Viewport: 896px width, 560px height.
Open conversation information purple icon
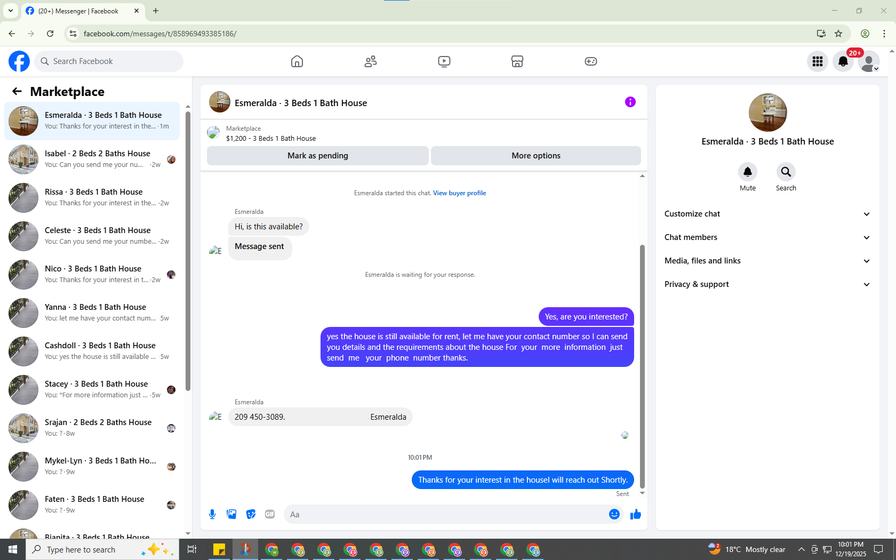pos(630,102)
